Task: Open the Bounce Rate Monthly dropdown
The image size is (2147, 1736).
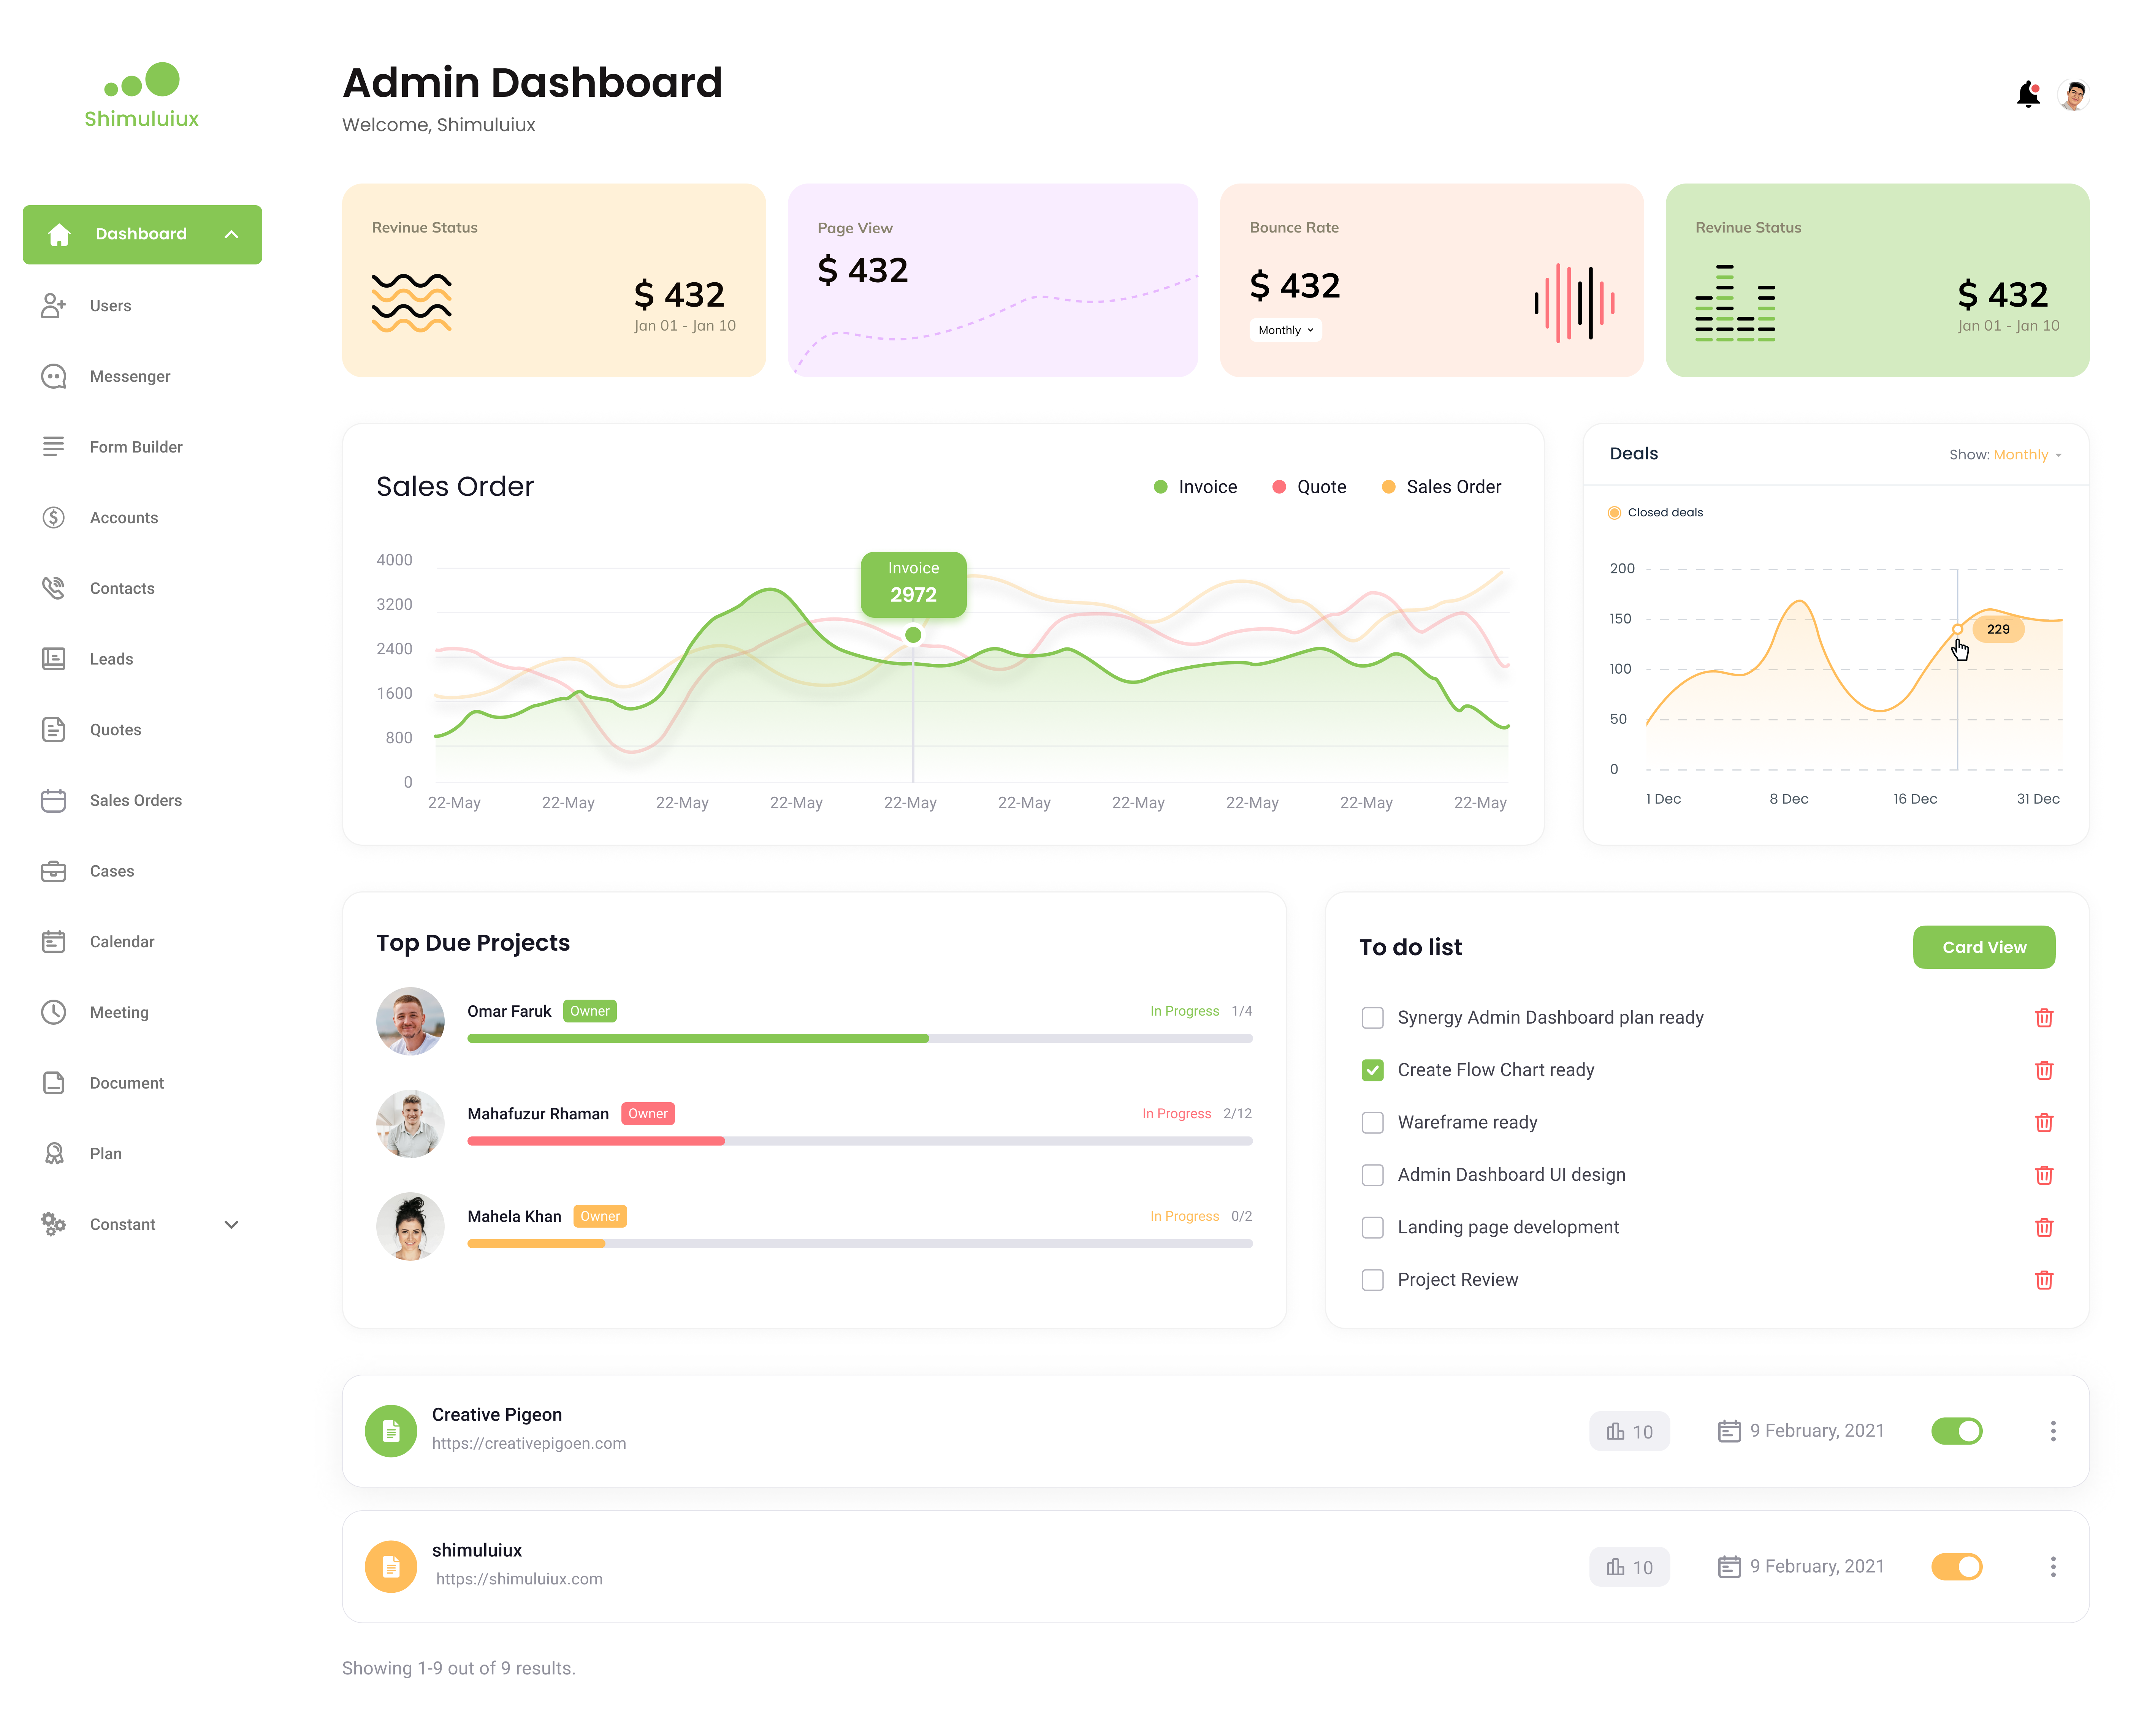Action: 1286,330
